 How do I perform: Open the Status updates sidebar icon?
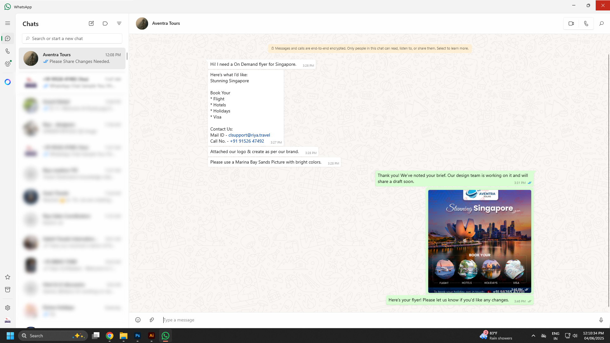click(8, 64)
